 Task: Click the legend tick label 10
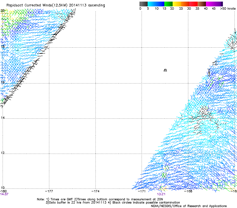click(x=157, y=9)
